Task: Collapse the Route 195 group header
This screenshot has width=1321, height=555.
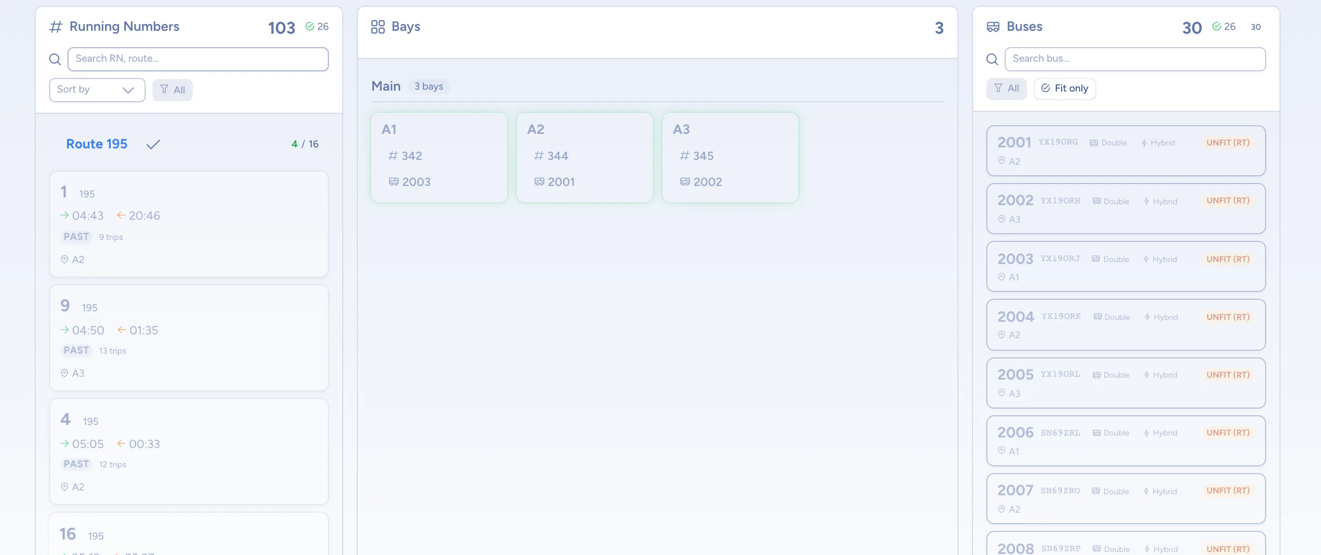Action: click(189, 144)
